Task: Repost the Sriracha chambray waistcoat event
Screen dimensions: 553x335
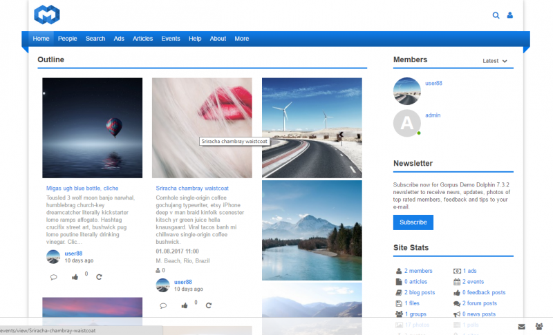Action: click(x=209, y=305)
